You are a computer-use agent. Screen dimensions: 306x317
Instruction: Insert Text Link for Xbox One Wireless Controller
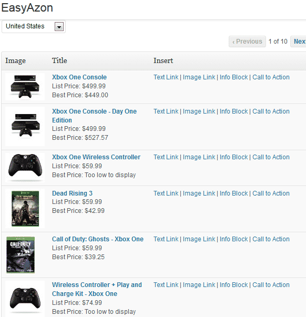[166, 157]
